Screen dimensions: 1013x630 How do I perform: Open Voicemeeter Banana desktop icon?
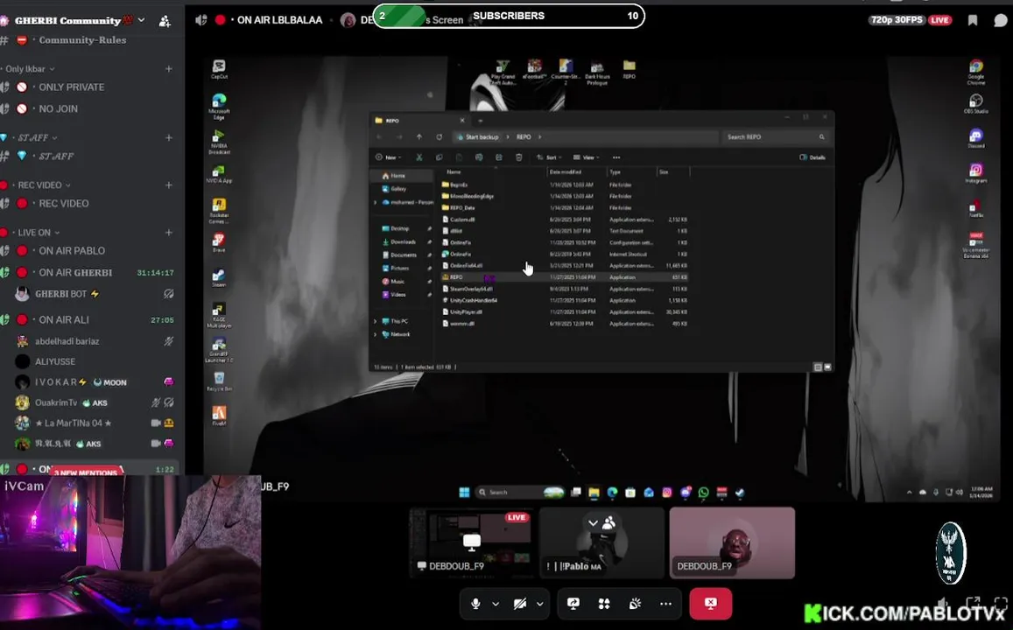pyautogui.click(x=976, y=245)
